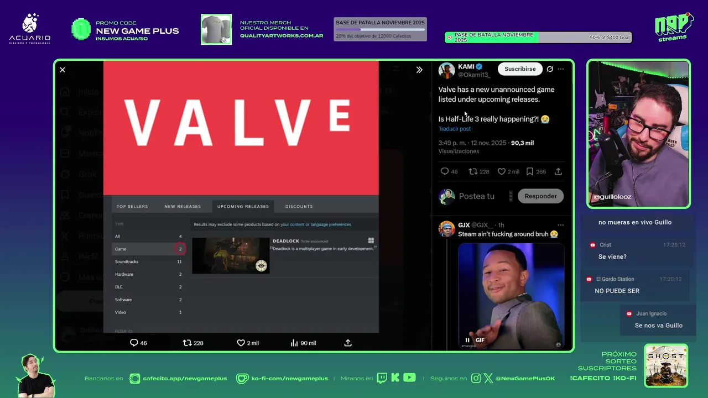
Task: Click the Traducir post link
Action: 455,129
